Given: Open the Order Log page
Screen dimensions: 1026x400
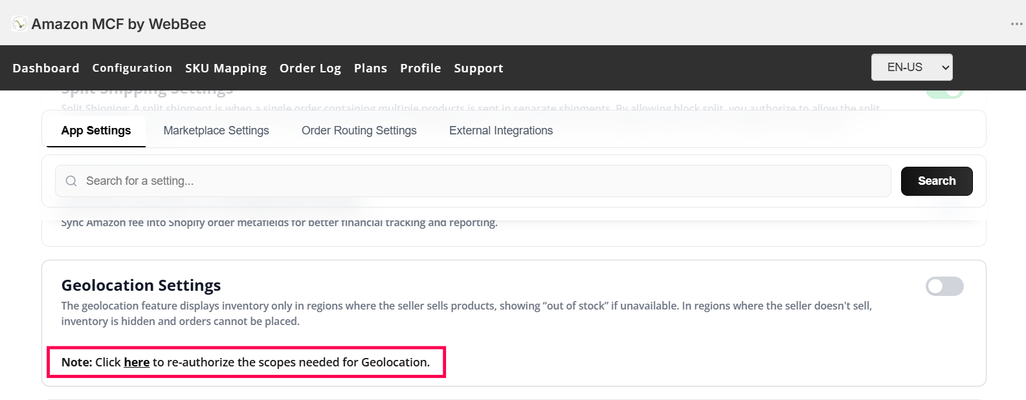Looking at the screenshot, I should pyautogui.click(x=310, y=68).
